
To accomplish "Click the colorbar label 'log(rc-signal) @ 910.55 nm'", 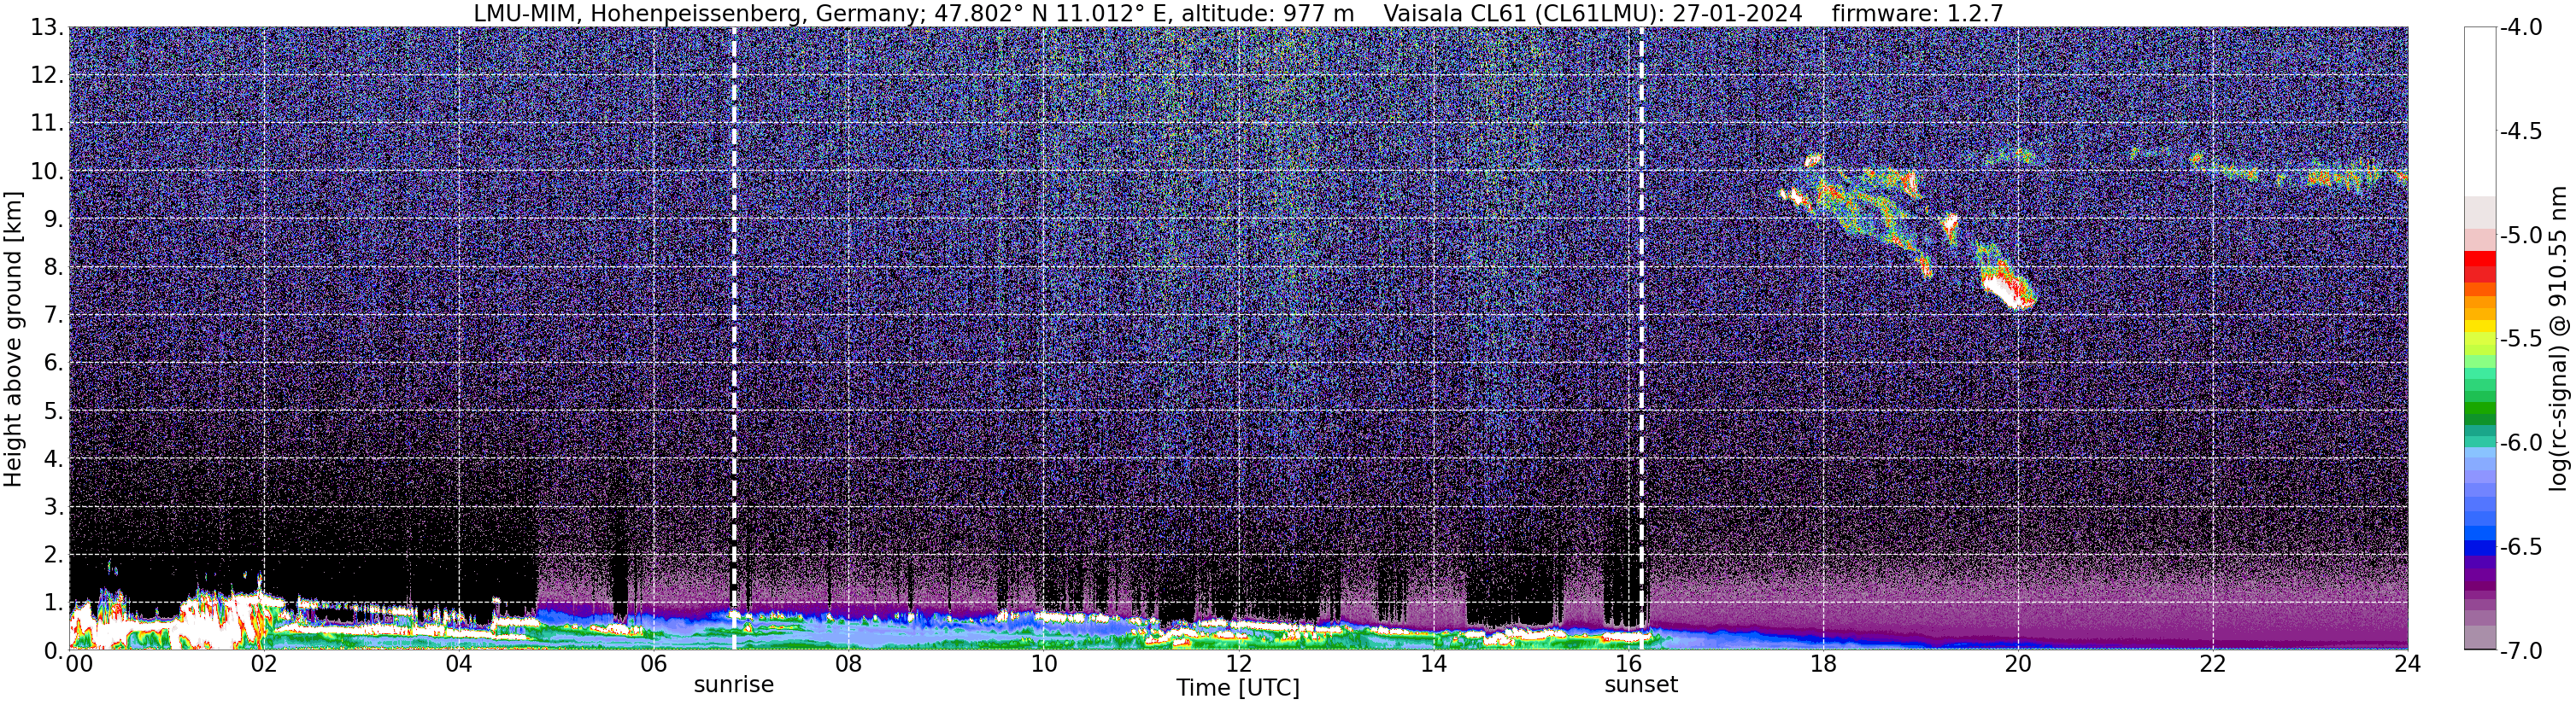I will (2558, 339).
